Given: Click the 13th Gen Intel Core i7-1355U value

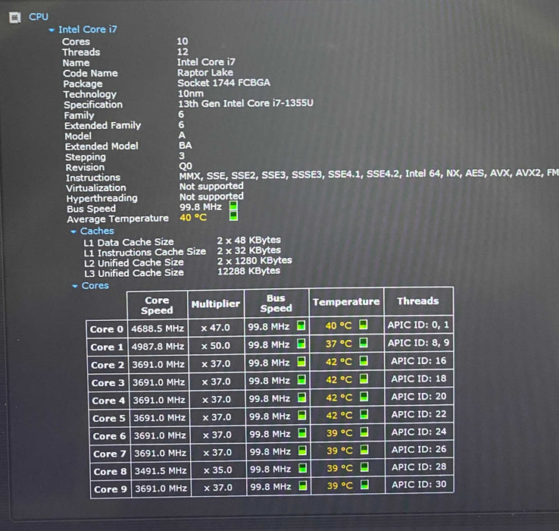Looking at the screenshot, I should coord(245,104).
